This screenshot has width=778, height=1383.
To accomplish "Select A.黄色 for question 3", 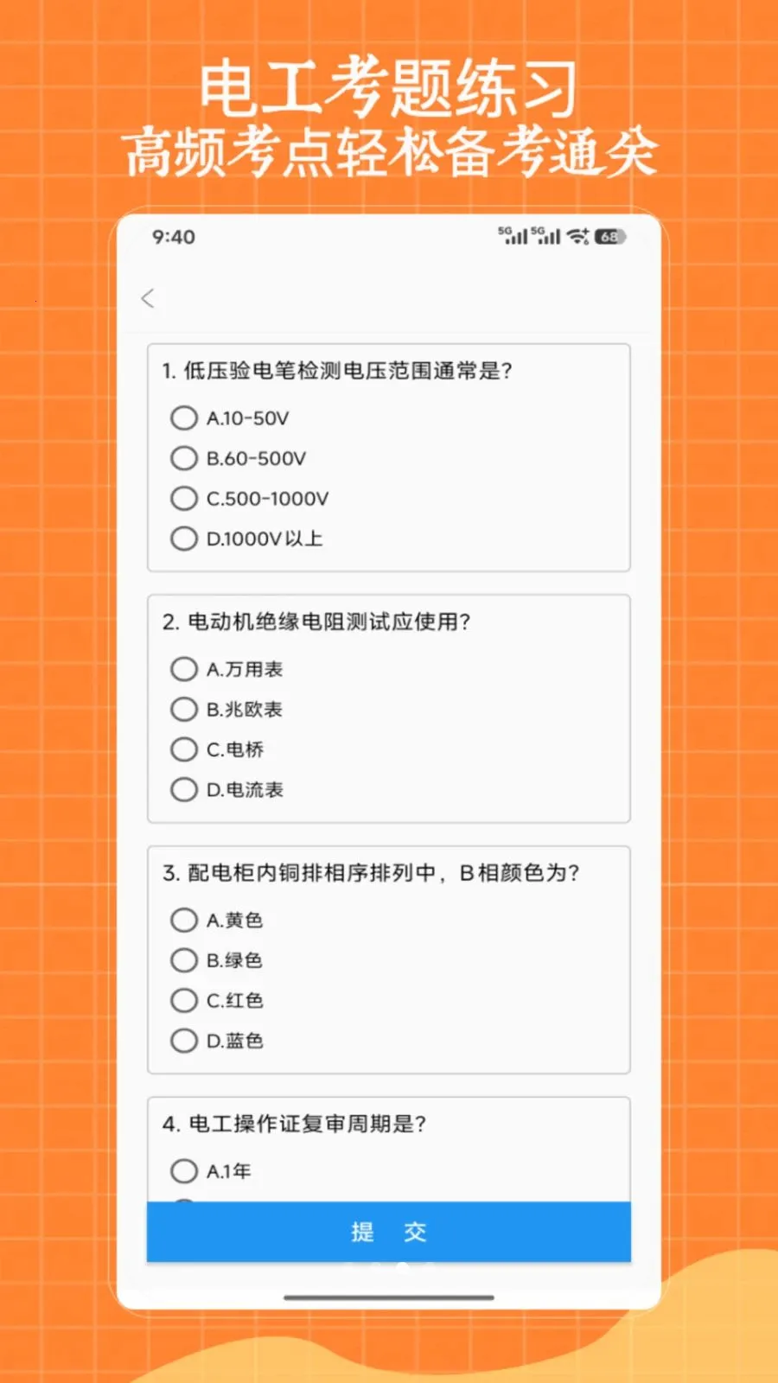I will coord(184,920).
